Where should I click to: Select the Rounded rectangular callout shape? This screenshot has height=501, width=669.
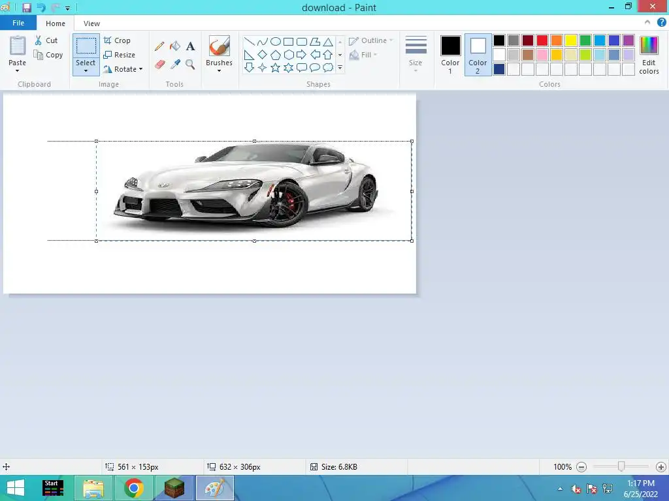302,67
